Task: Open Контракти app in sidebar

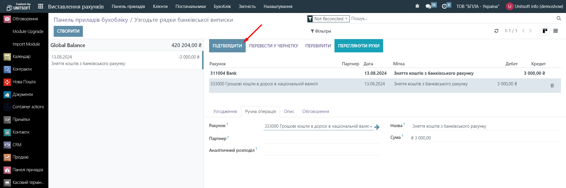Action: pyautogui.click(x=24, y=69)
